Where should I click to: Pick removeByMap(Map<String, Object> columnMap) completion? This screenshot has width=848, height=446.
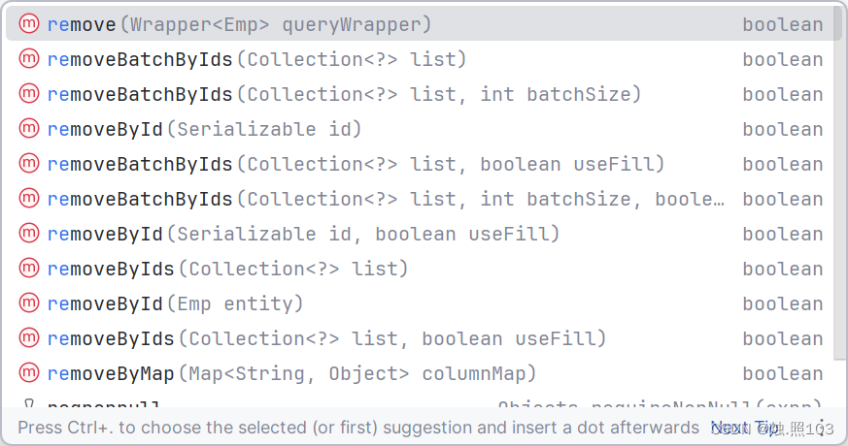point(420,373)
